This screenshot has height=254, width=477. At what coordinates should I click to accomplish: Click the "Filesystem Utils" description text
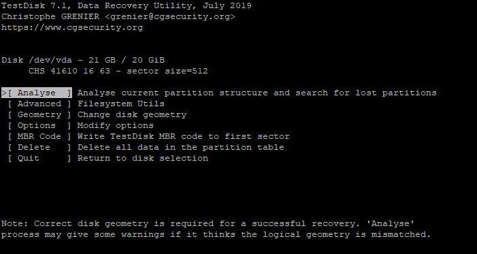(120, 104)
